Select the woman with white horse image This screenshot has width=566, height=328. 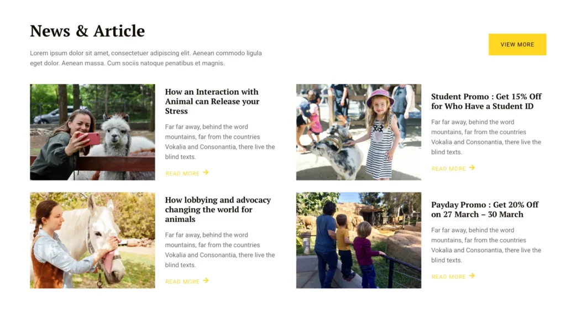pyautogui.click(x=92, y=240)
